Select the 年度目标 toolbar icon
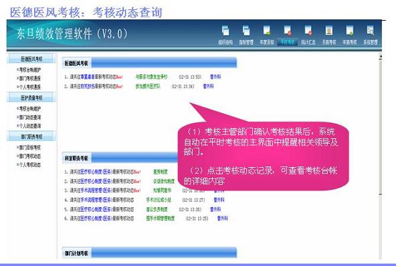The image size is (396, 266). pyautogui.click(x=267, y=35)
